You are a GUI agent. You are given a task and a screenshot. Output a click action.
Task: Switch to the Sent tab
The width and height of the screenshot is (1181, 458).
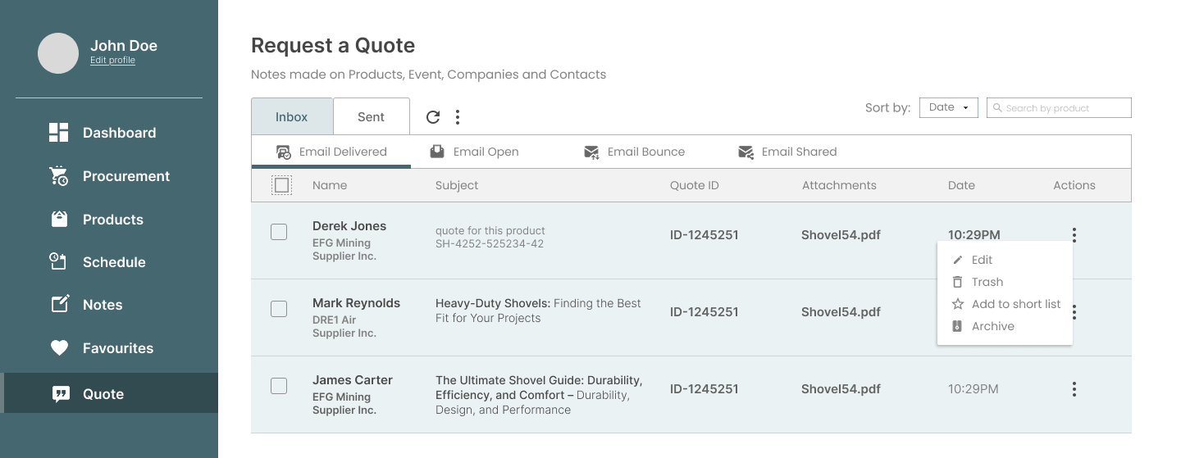click(371, 117)
